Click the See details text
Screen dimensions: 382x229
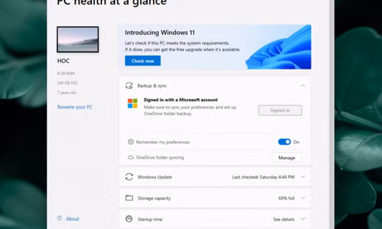click(x=284, y=219)
